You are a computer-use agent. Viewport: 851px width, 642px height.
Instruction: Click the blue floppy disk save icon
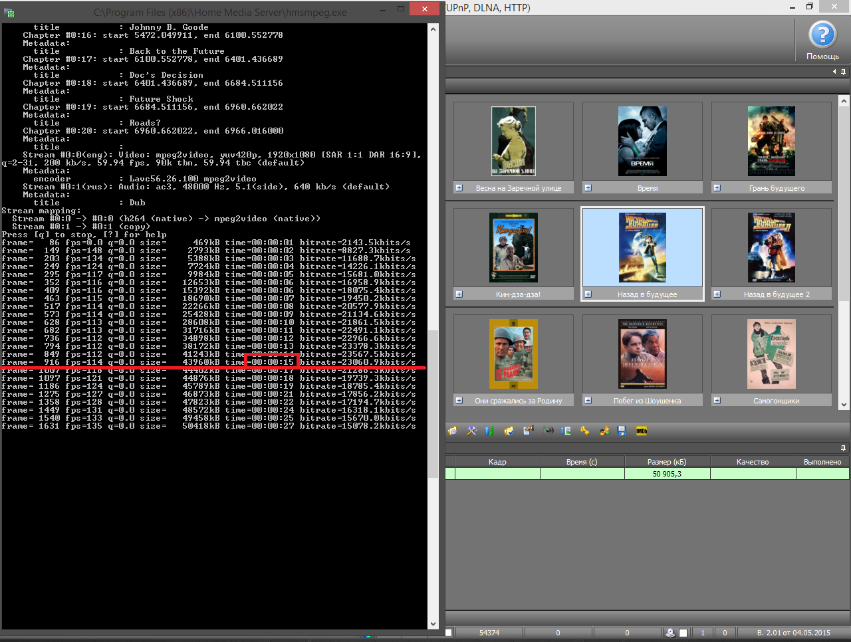622,431
